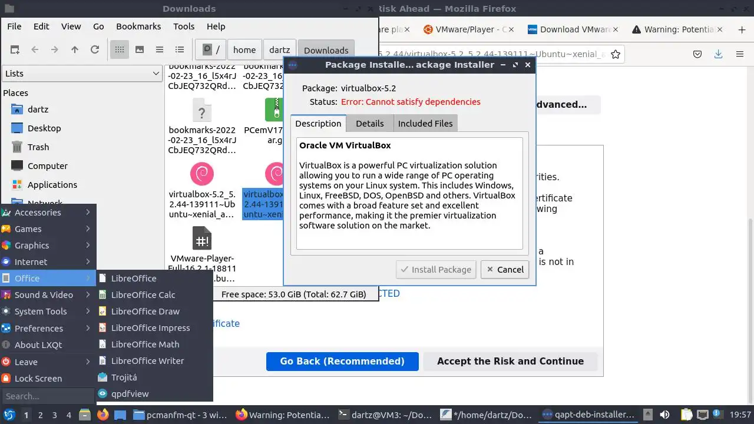Cancel the package installation
The width and height of the screenshot is (754, 424).
click(x=505, y=269)
